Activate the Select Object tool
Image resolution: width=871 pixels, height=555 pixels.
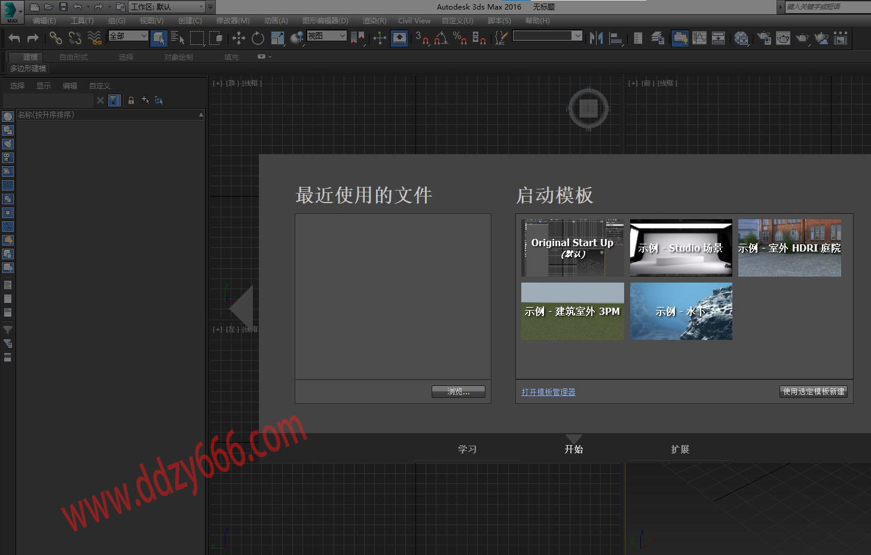[x=158, y=38]
